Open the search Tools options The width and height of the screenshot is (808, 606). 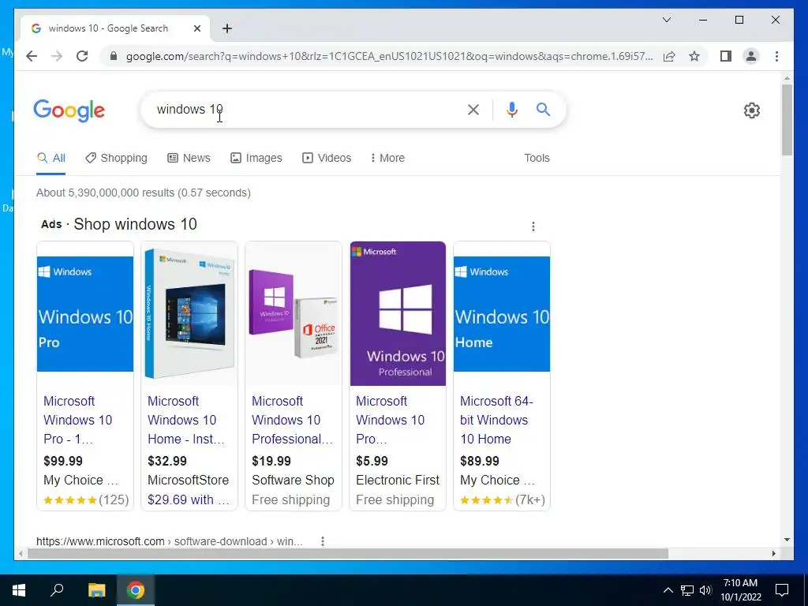tap(537, 158)
